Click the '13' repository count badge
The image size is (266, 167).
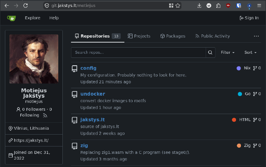point(116,36)
